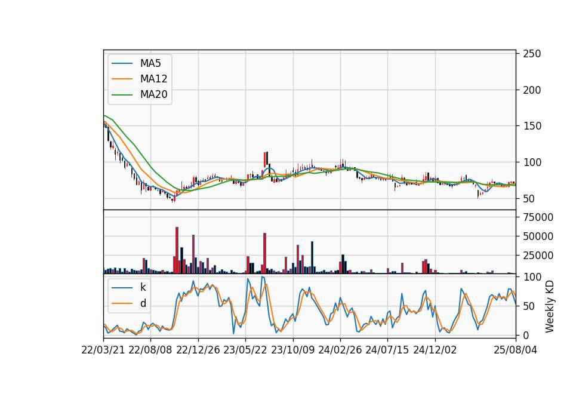Click the 23/05/22 date axis label
The image size is (573, 412).
pyautogui.click(x=245, y=350)
